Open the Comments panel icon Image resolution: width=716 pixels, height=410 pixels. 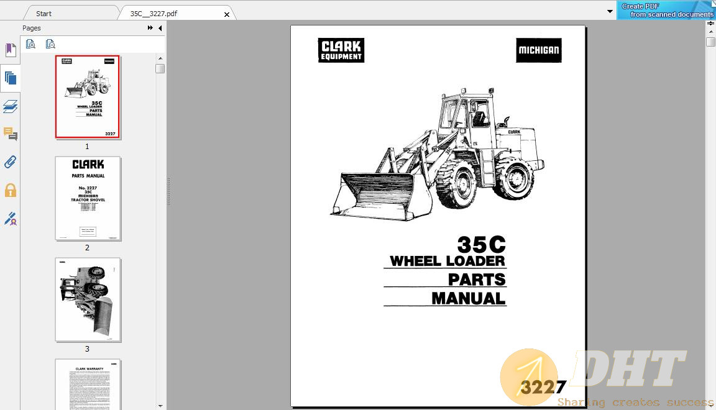(10, 134)
